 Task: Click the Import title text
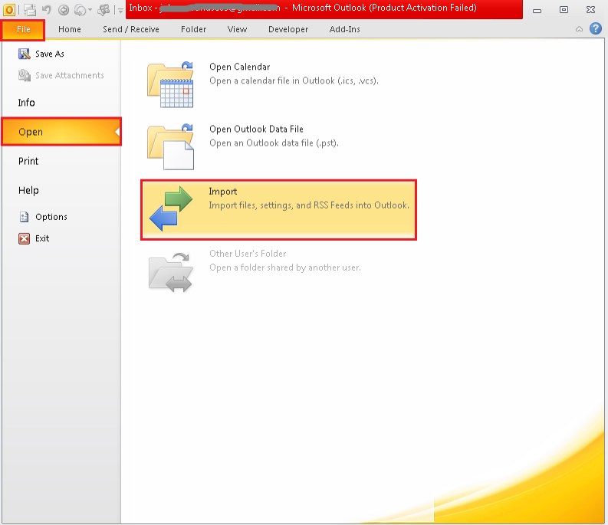pyautogui.click(x=223, y=192)
